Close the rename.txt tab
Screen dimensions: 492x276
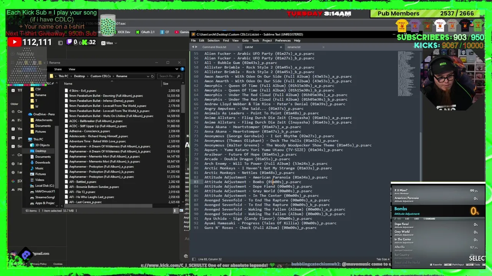[323, 47]
